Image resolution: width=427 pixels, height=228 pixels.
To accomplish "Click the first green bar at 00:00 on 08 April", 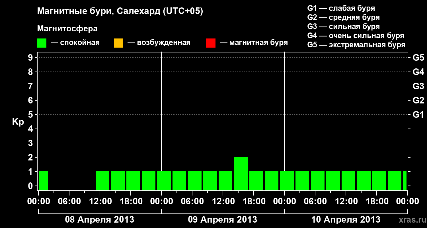I will coord(43,181).
